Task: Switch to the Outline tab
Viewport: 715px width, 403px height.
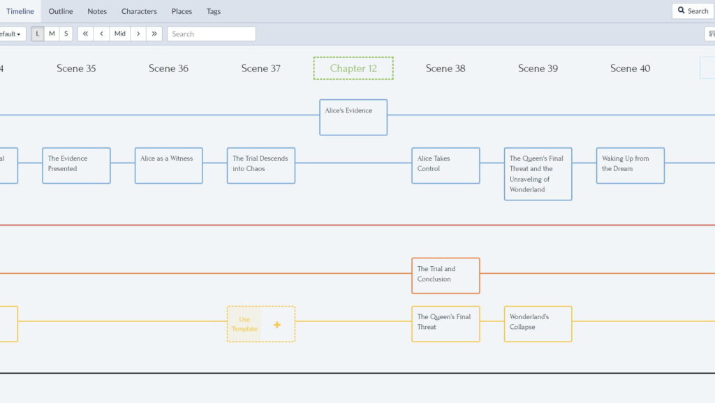Action: (x=61, y=11)
